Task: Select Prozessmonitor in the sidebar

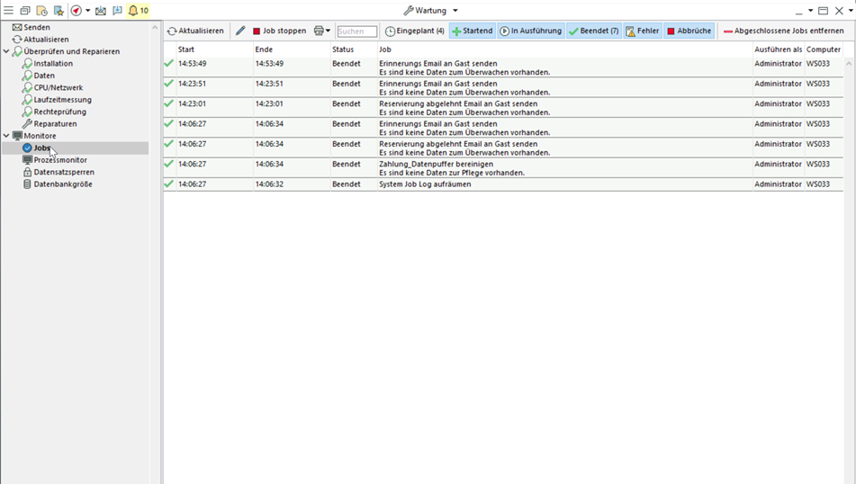Action: click(60, 160)
